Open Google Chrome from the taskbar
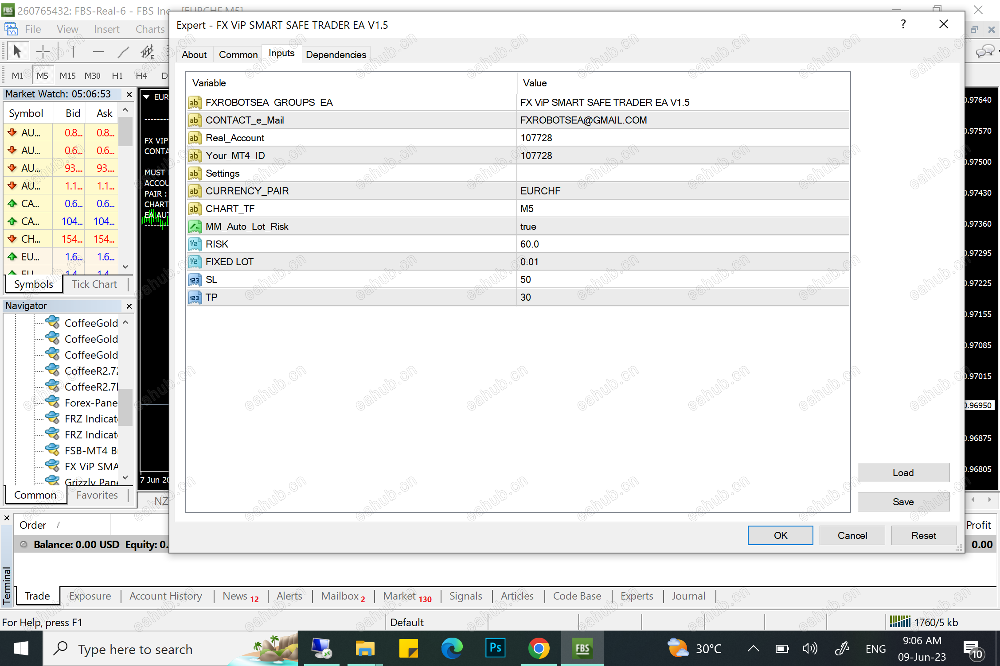The width and height of the screenshot is (1000, 666). [x=539, y=649]
